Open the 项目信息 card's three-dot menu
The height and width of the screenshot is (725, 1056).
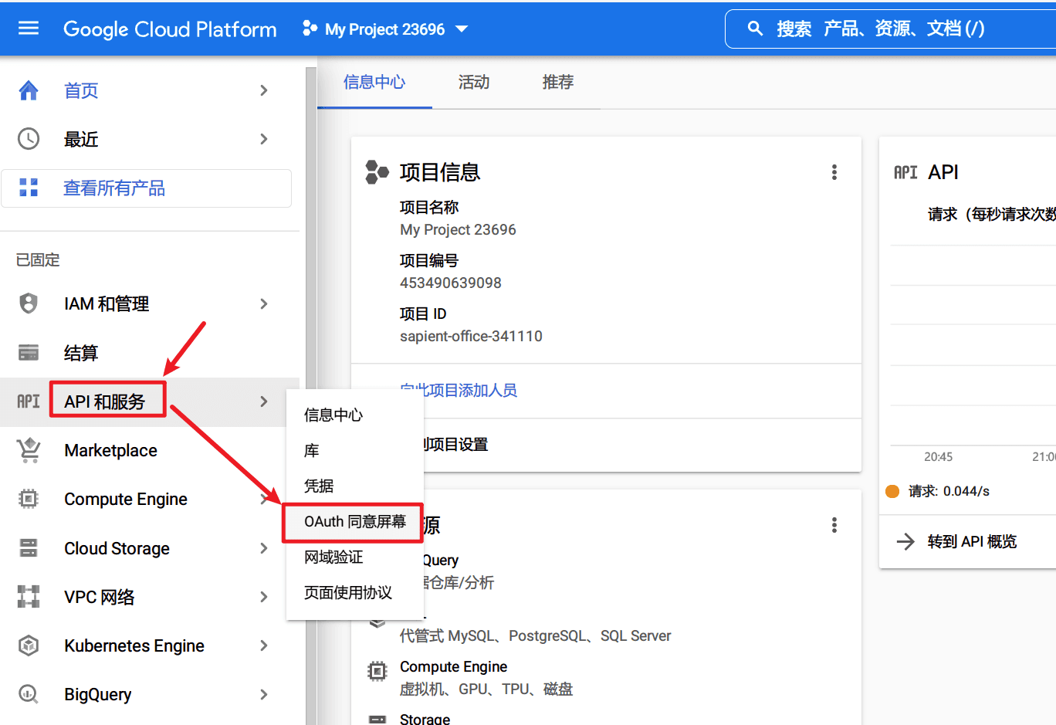coord(834,172)
